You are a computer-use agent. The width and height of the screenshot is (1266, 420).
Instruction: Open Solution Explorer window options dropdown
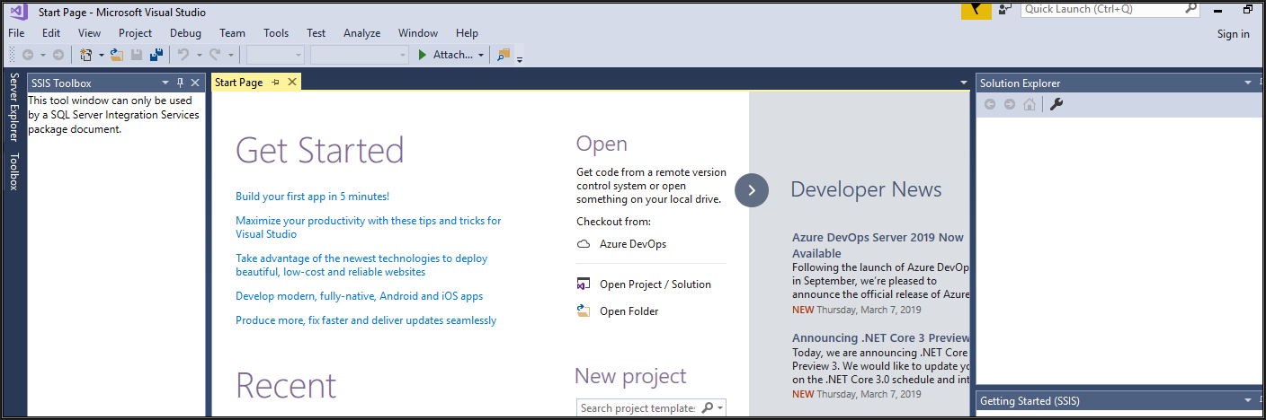click(x=1248, y=83)
